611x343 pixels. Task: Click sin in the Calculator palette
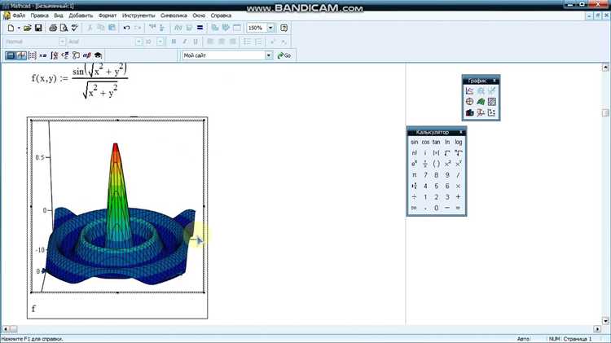[414, 143]
